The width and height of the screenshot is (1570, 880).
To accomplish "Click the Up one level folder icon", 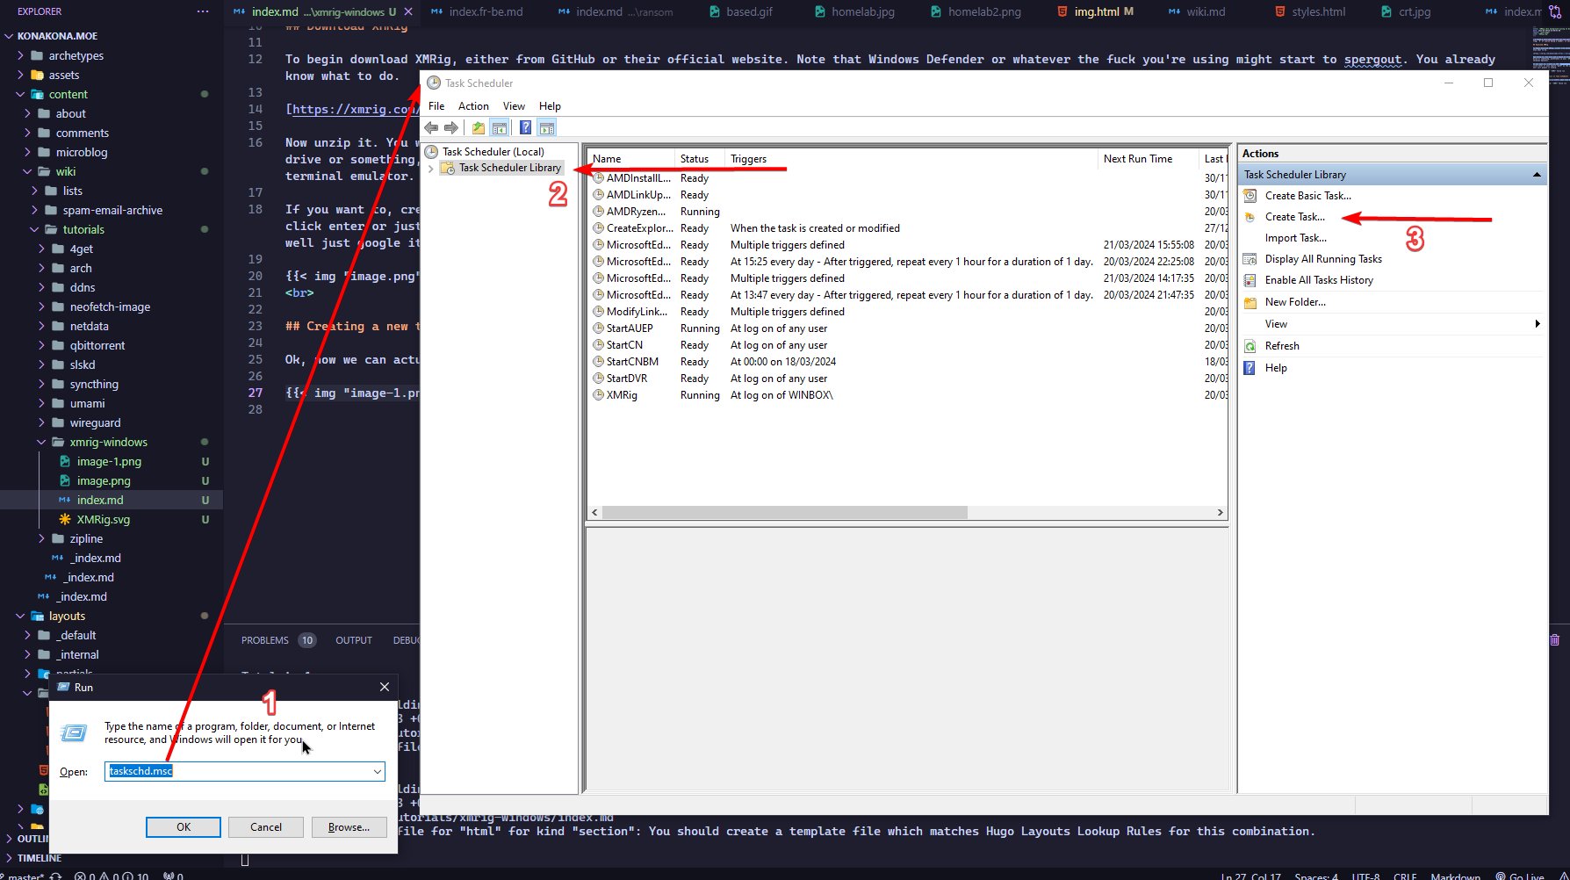I will tap(478, 128).
